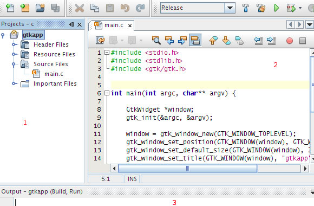Collapse the #include code fold on line 1
The image size is (314, 206).
click(107, 53)
